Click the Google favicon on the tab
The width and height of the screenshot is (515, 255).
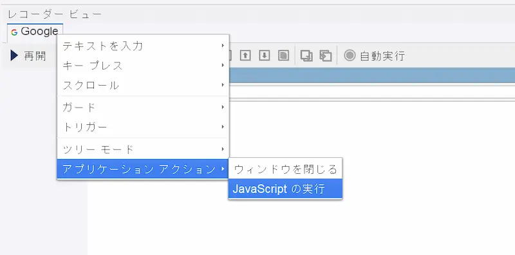[x=14, y=32]
